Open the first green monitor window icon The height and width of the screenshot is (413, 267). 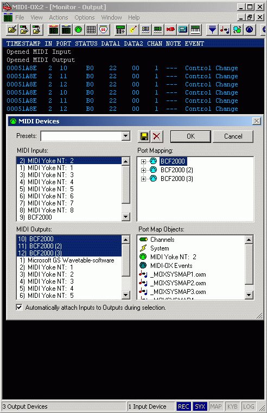(54, 29)
